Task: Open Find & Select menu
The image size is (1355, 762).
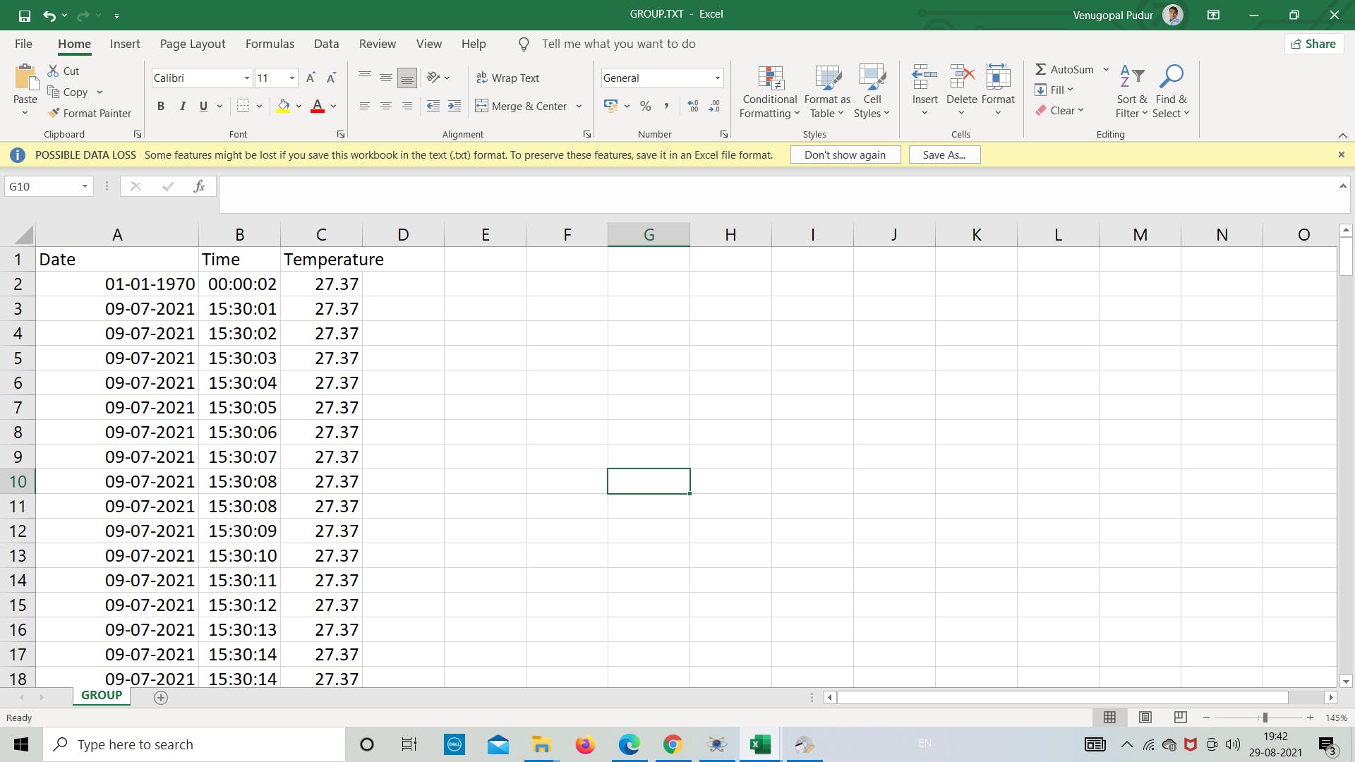Action: tap(1172, 92)
